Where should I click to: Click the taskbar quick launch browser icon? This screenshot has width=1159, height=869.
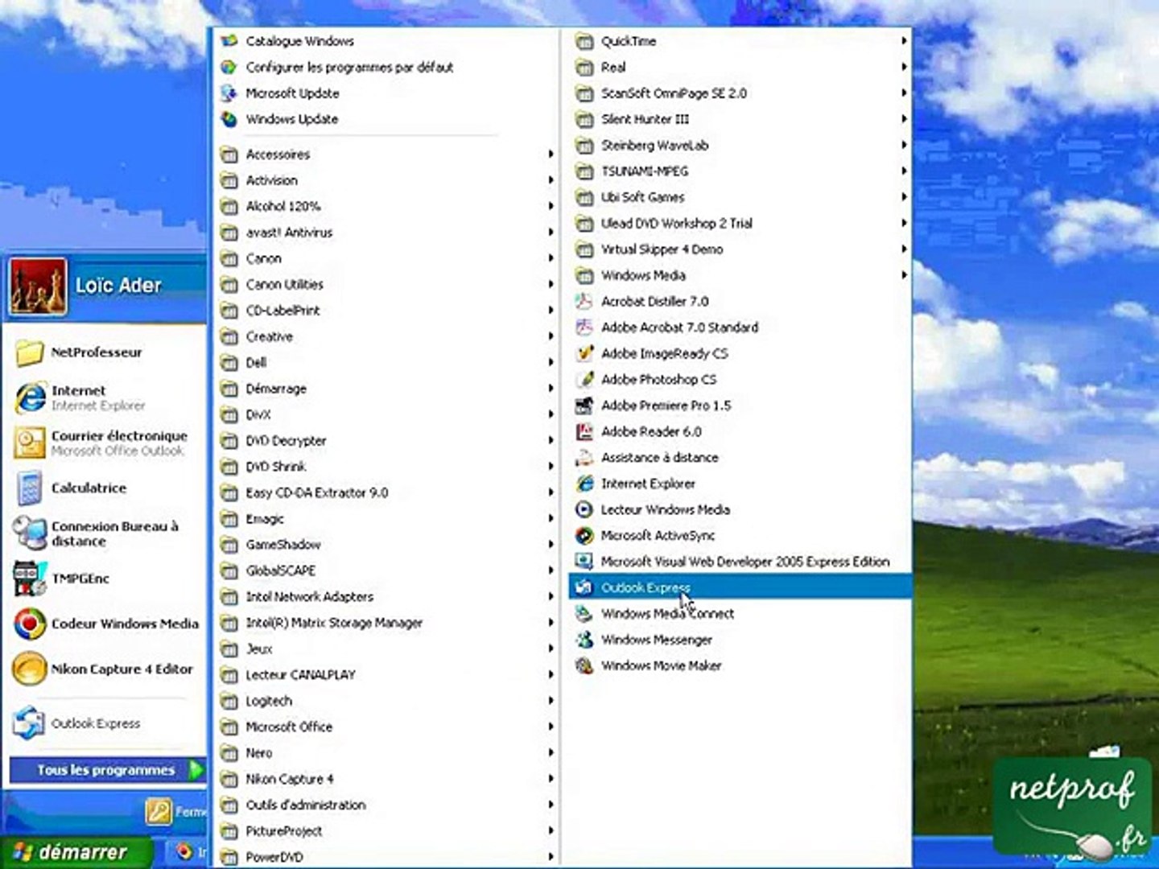click(184, 851)
